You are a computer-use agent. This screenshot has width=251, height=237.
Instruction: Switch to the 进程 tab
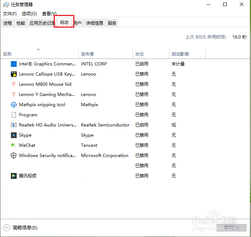point(8,23)
